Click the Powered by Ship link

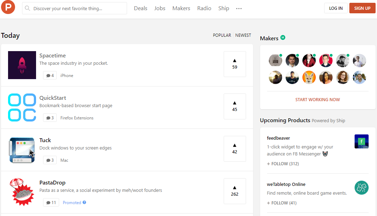click(x=328, y=120)
